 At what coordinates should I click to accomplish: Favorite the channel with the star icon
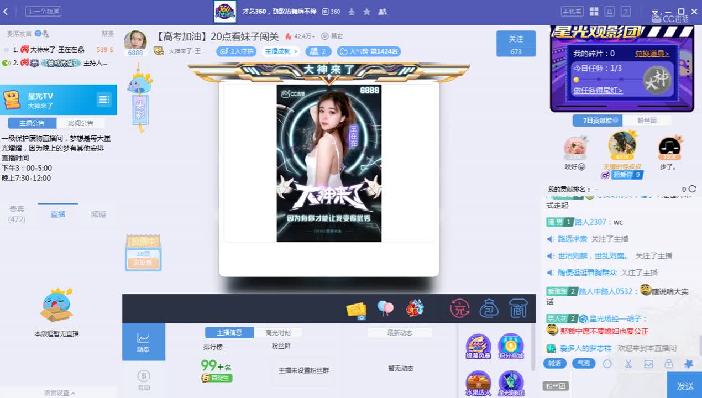pyautogui.click(x=366, y=12)
